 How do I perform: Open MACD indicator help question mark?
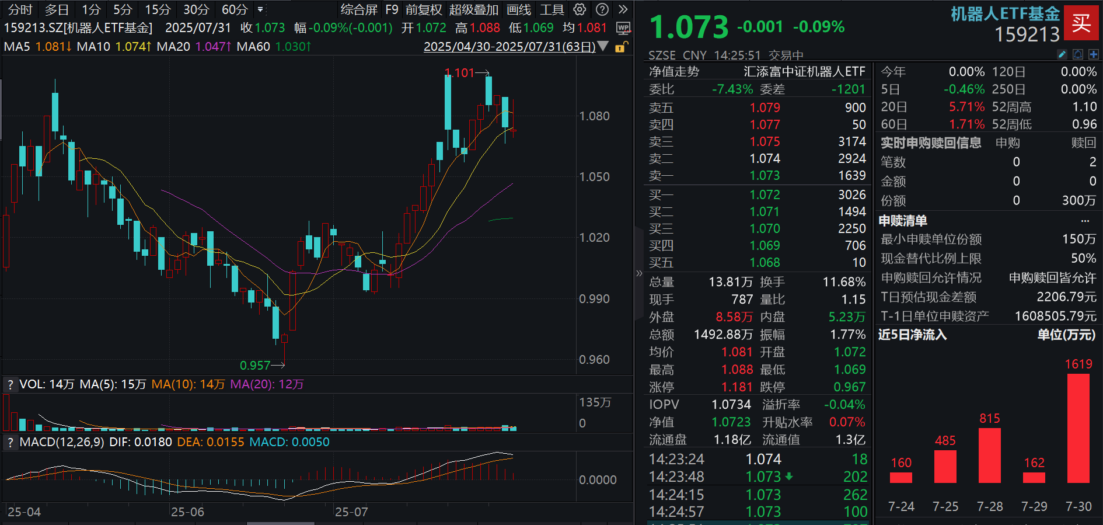(x=10, y=442)
